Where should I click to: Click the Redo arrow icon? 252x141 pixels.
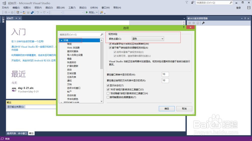(x=44, y=12)
